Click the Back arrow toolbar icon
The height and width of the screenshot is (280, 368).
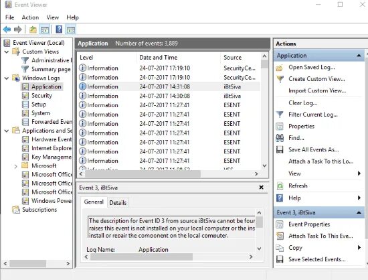pos(7,29)
